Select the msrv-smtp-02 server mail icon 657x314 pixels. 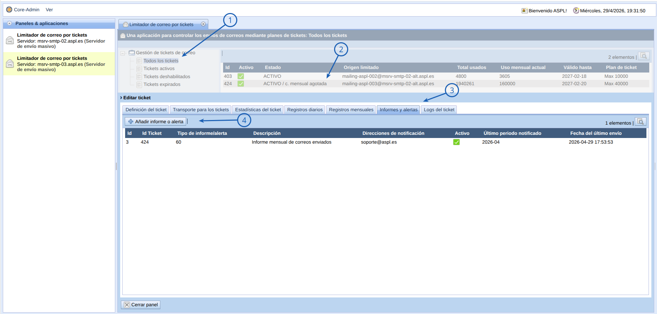pyautogui.click(x=10, y=40)
